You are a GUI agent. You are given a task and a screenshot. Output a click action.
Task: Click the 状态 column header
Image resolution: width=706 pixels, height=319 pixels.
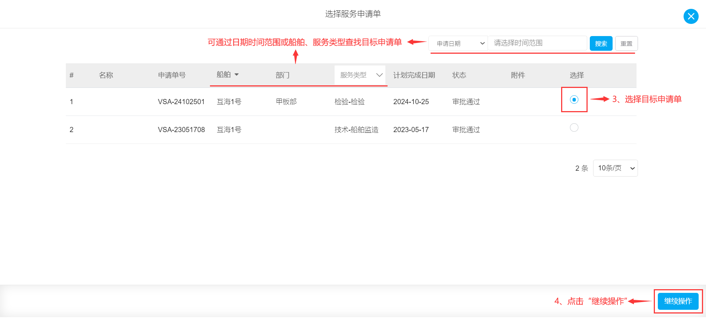pos(459,75)
